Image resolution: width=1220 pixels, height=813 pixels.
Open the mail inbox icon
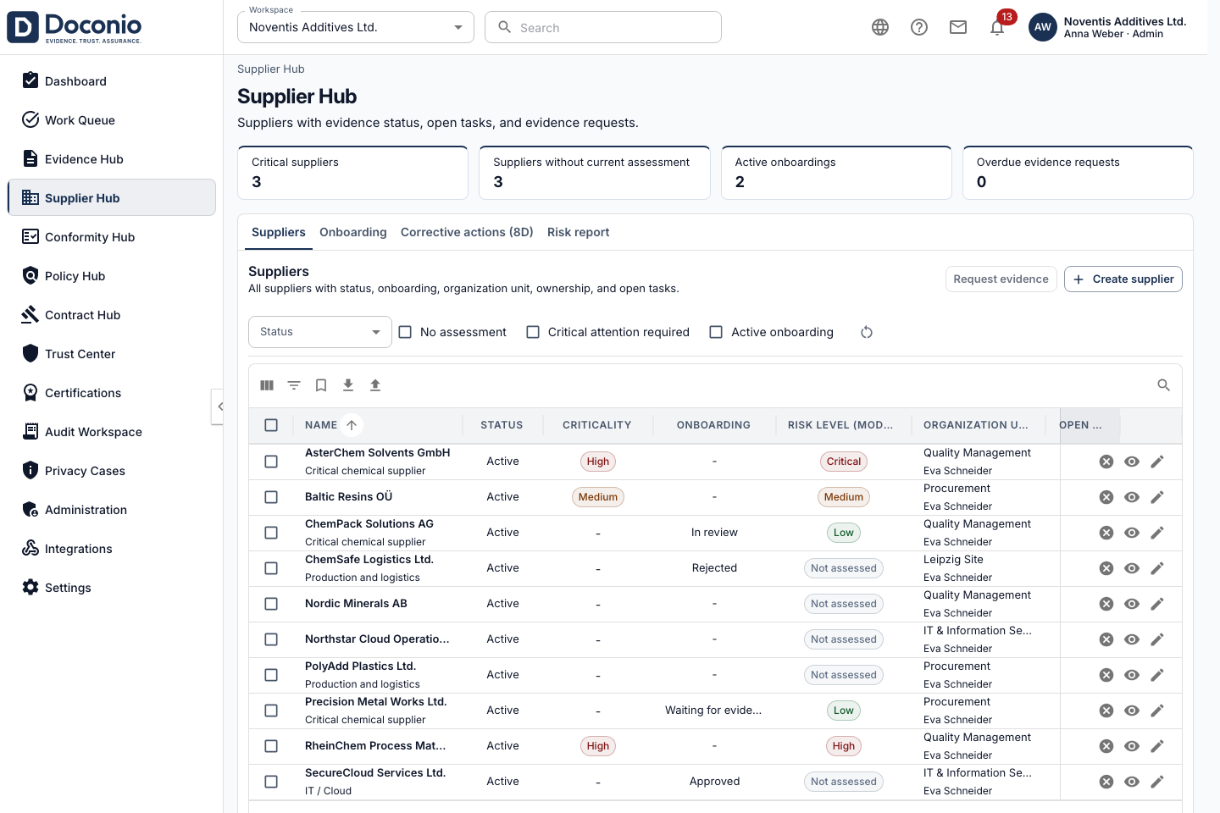958,27
